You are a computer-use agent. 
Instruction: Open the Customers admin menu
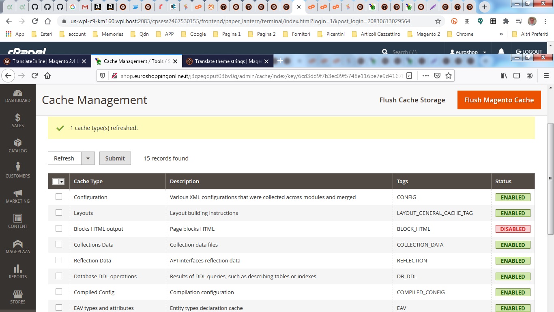(17, 171)
